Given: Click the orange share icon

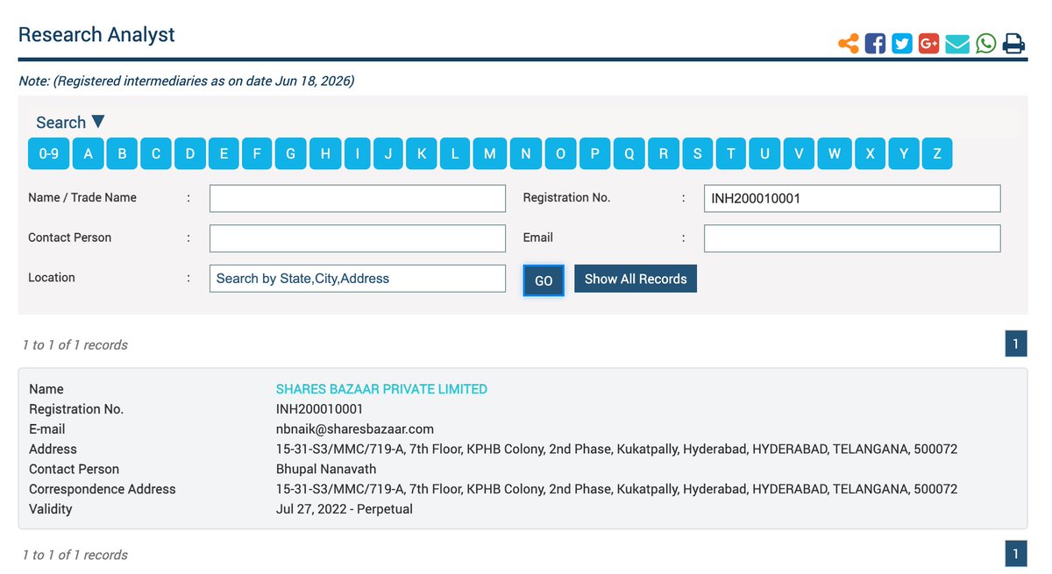Looking at the screenshot, I should click(x=848, y=43).
